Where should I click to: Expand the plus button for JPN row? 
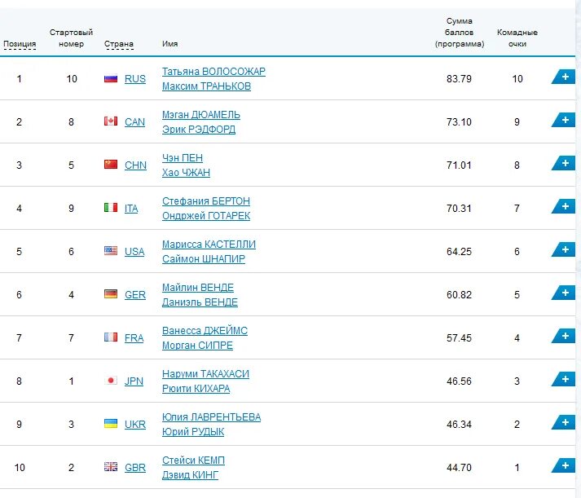coord(563,379)
